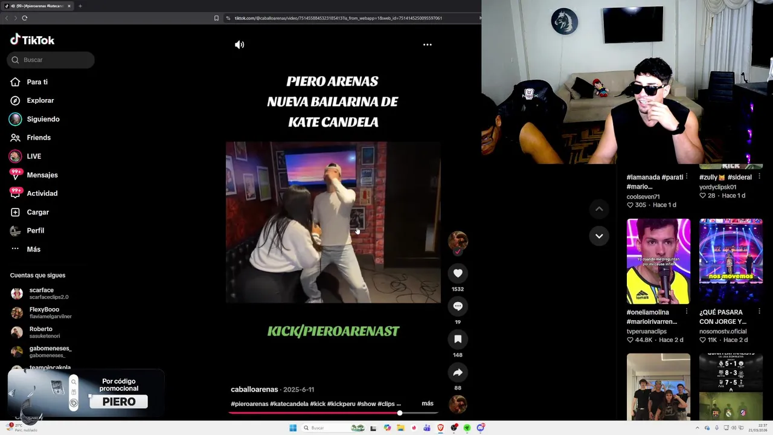Seek using the red video progress bar
This screenshot has width=773, height=435.
(x=333, y=413)
